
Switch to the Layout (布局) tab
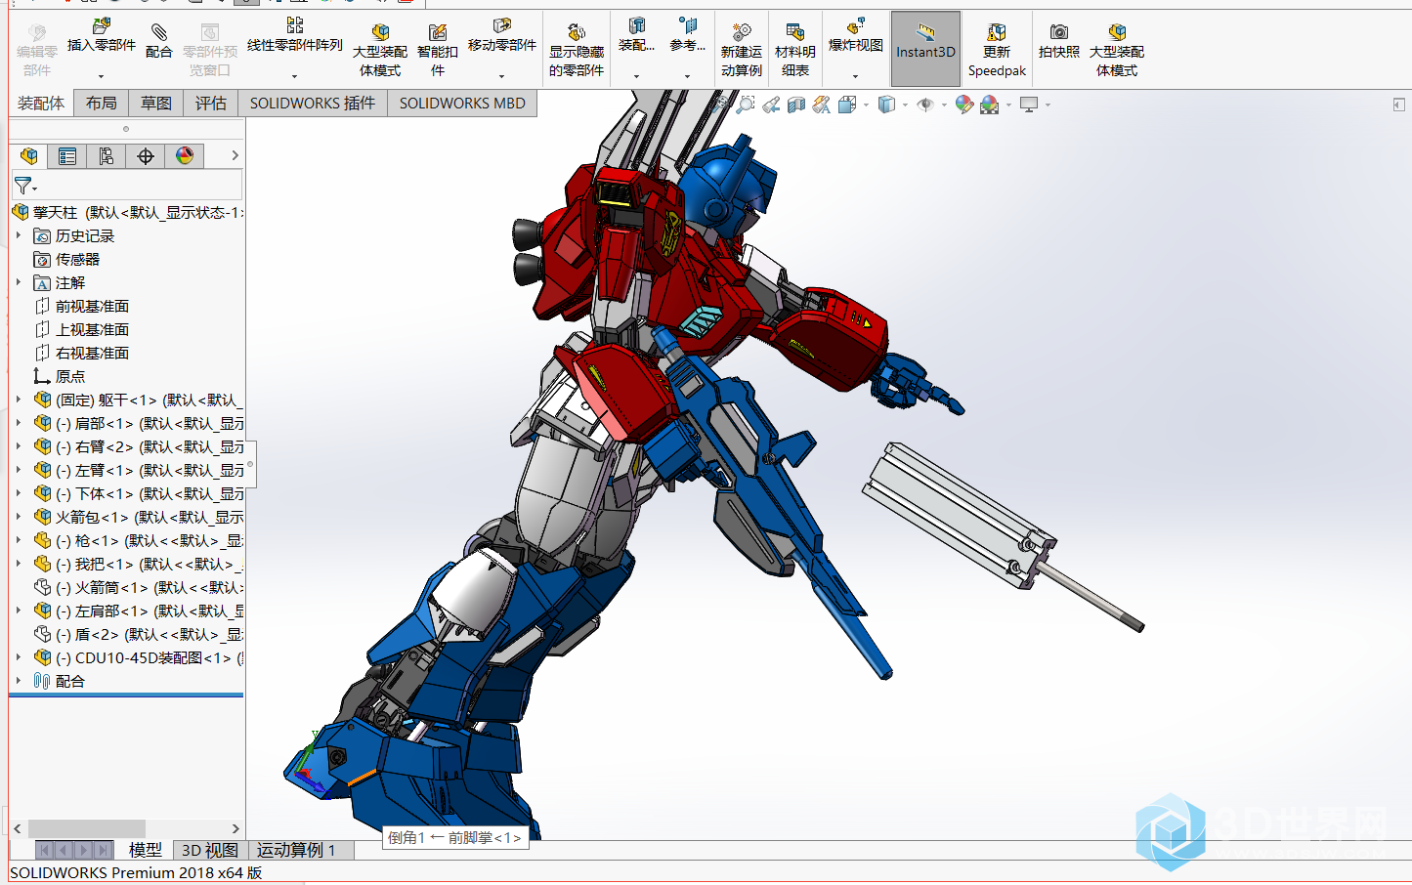(102, 104)
